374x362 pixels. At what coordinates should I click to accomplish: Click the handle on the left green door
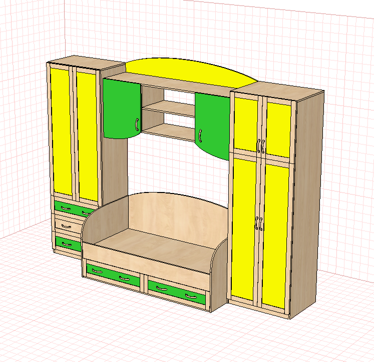(137, 124)
